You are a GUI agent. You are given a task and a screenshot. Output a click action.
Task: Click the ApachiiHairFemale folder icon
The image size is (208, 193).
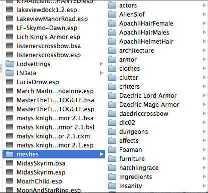coord(112,23)
